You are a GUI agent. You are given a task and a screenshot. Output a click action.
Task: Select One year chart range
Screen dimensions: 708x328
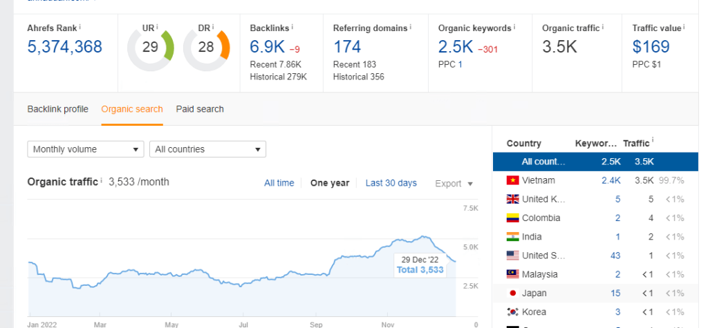(330, 183)
